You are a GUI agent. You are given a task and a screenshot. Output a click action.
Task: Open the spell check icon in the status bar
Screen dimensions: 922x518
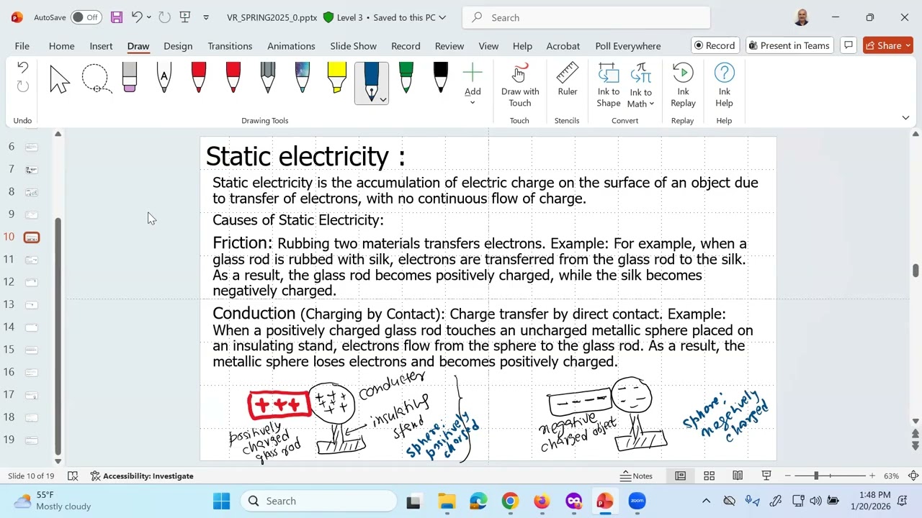(73, 476)
